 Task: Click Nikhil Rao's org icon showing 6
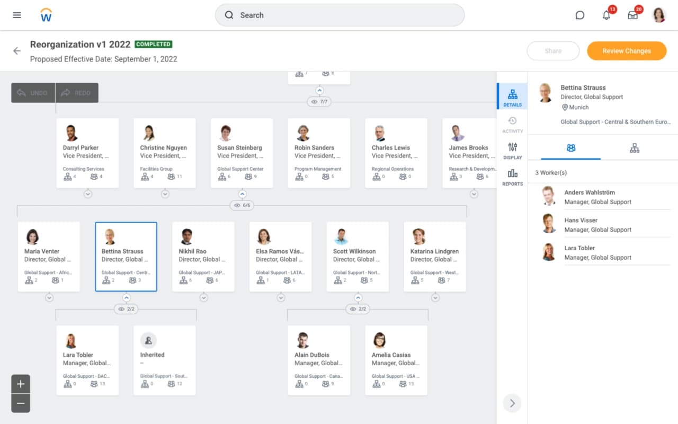(x=183, y=280)
